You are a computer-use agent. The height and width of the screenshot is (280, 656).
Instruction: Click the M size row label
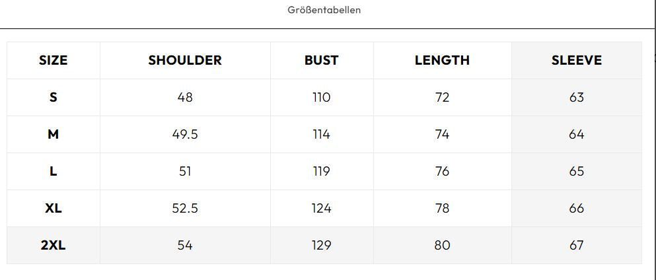pos(54,134)
